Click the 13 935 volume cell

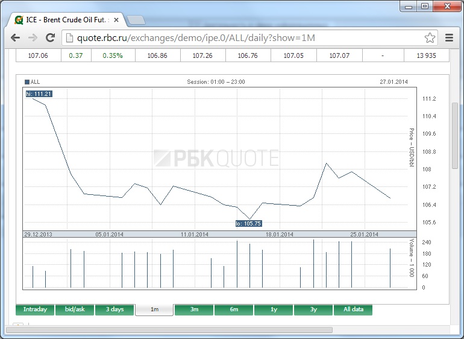click(x=427, y=55)
